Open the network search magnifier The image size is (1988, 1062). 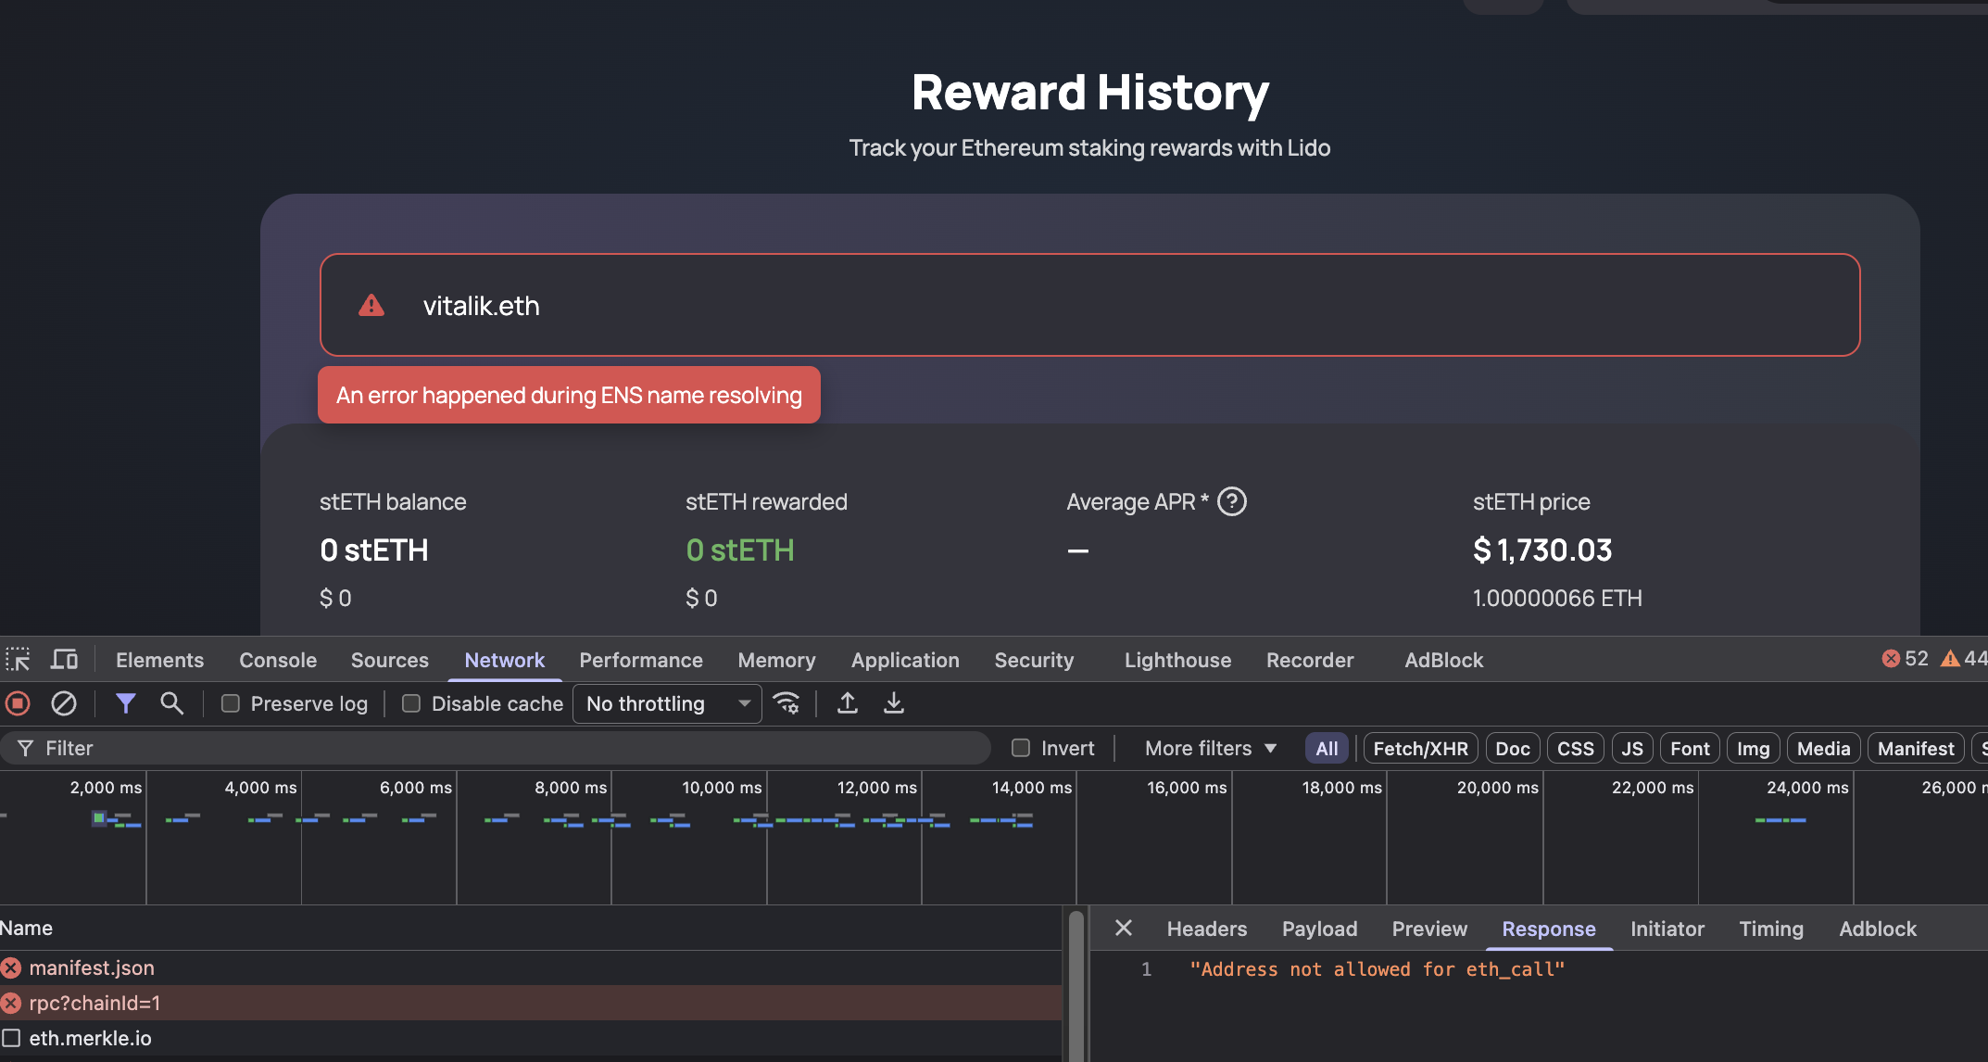pyautogui.click(x=171, y=703)
